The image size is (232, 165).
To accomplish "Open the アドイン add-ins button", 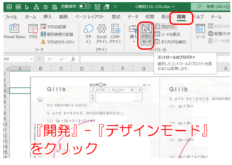I will coord(88,34).
